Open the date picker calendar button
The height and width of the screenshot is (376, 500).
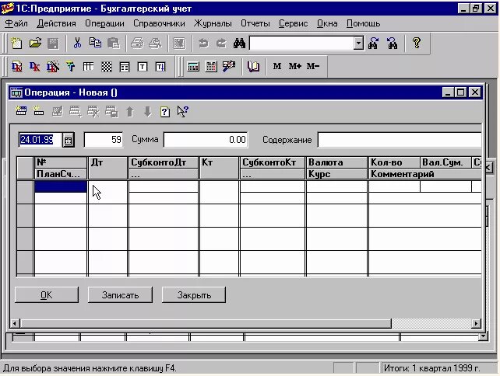(x=68, y=140)
